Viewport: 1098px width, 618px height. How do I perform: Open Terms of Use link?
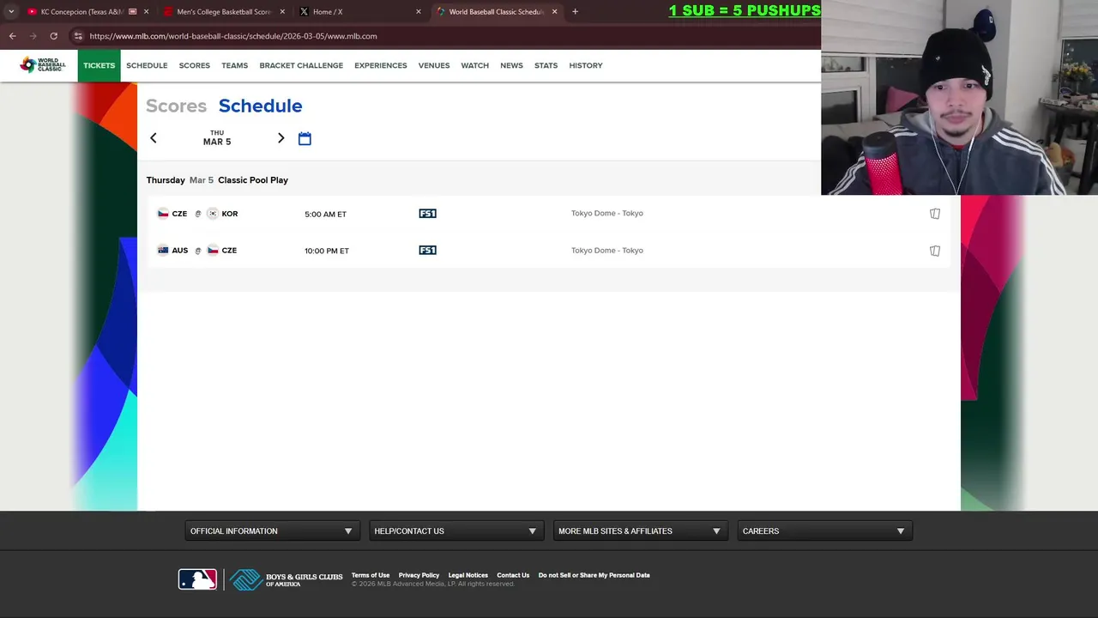pos(371,575)
